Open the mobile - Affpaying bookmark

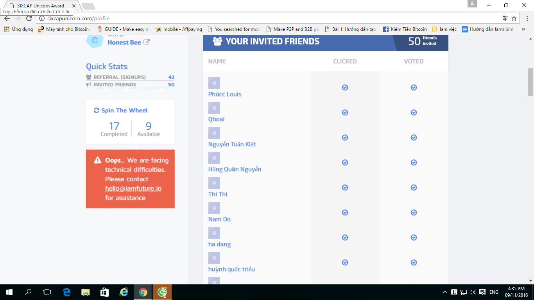179,29
